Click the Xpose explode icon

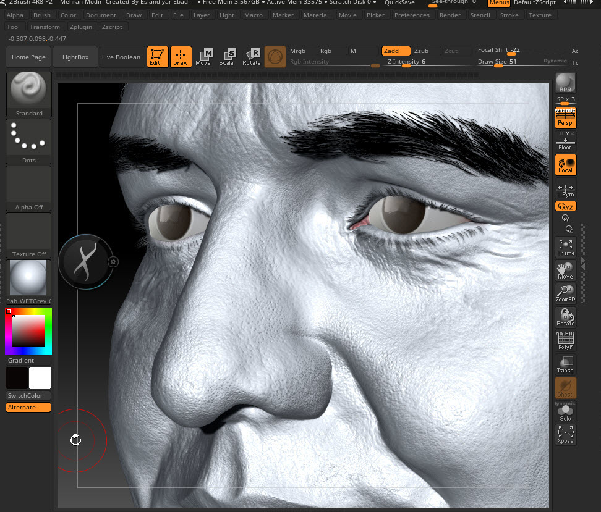point(565,435)
